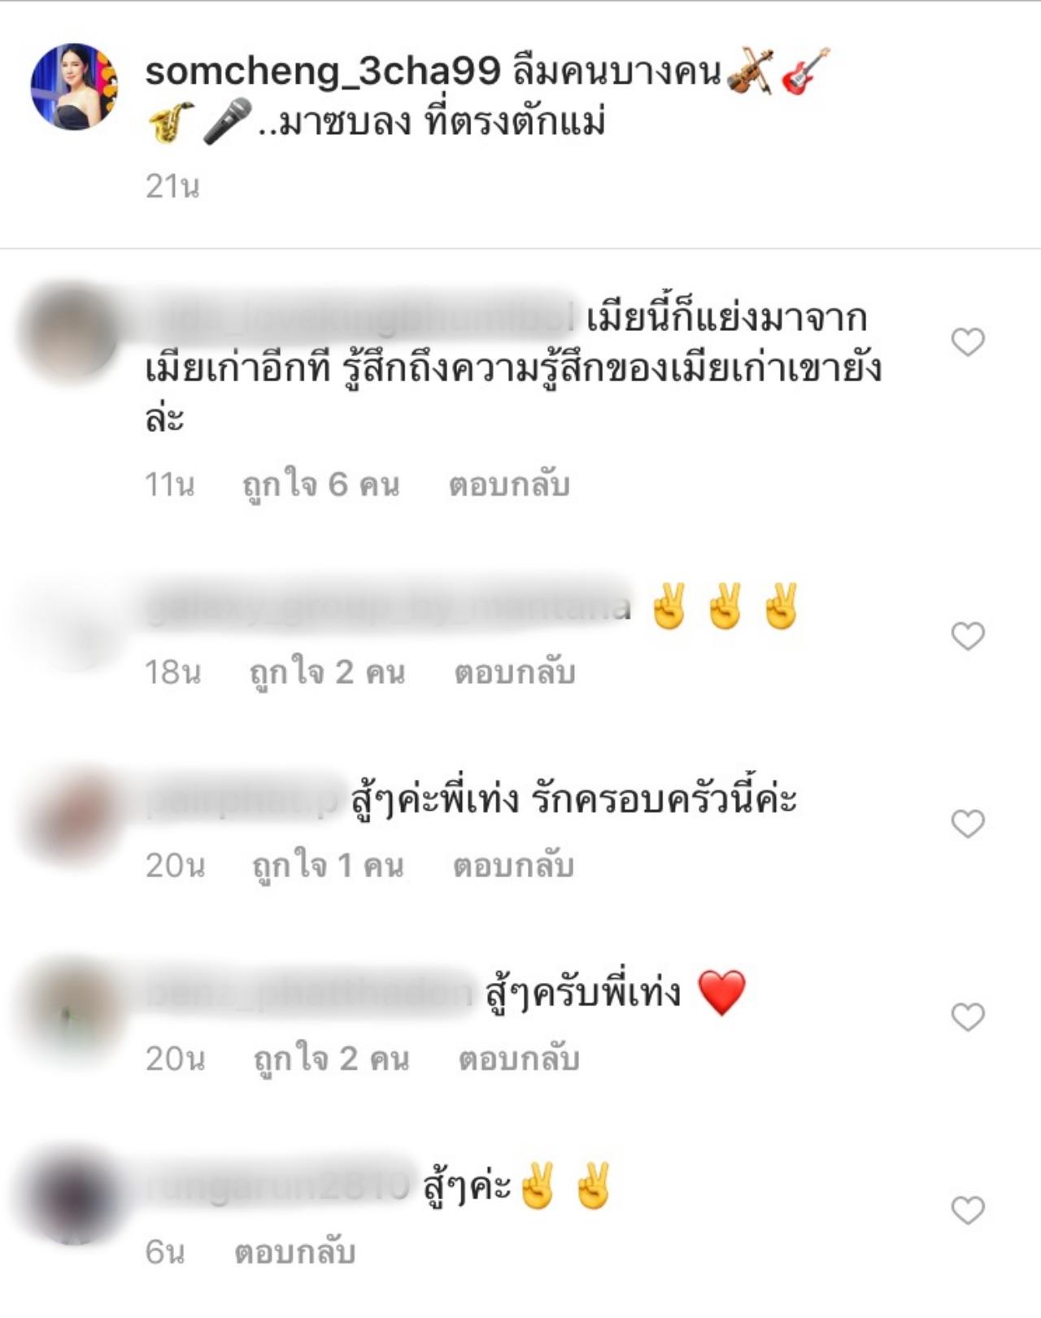Open avatar of first blurred commenter

(72, 331)
